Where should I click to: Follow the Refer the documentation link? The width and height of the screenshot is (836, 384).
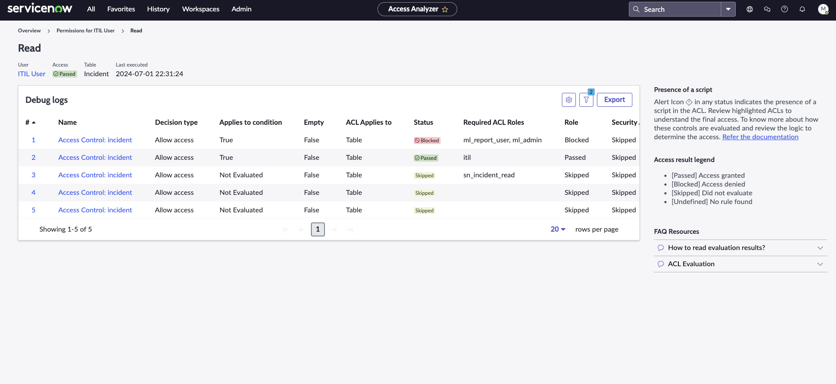760,137
